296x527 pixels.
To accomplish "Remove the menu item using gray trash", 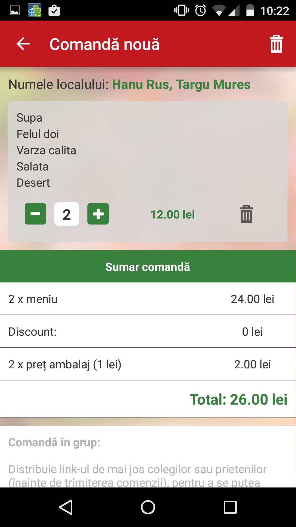I will point(246,214).
